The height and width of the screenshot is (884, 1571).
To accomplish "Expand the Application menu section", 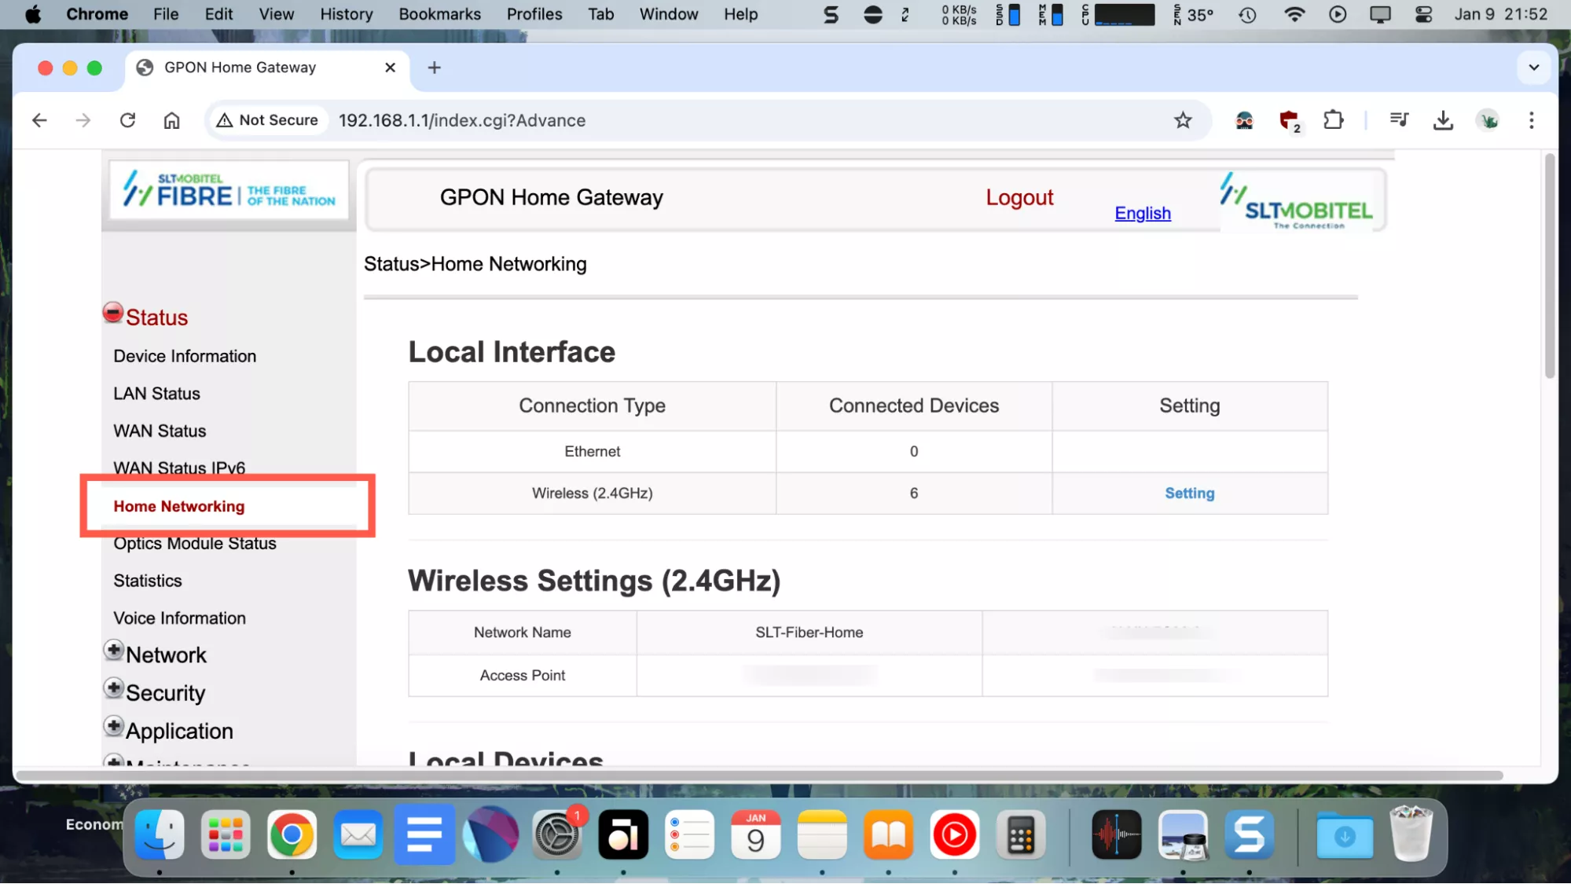I will pos(114,726).
